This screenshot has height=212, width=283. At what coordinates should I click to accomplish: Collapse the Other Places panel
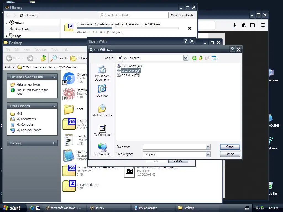pos(54,106)
